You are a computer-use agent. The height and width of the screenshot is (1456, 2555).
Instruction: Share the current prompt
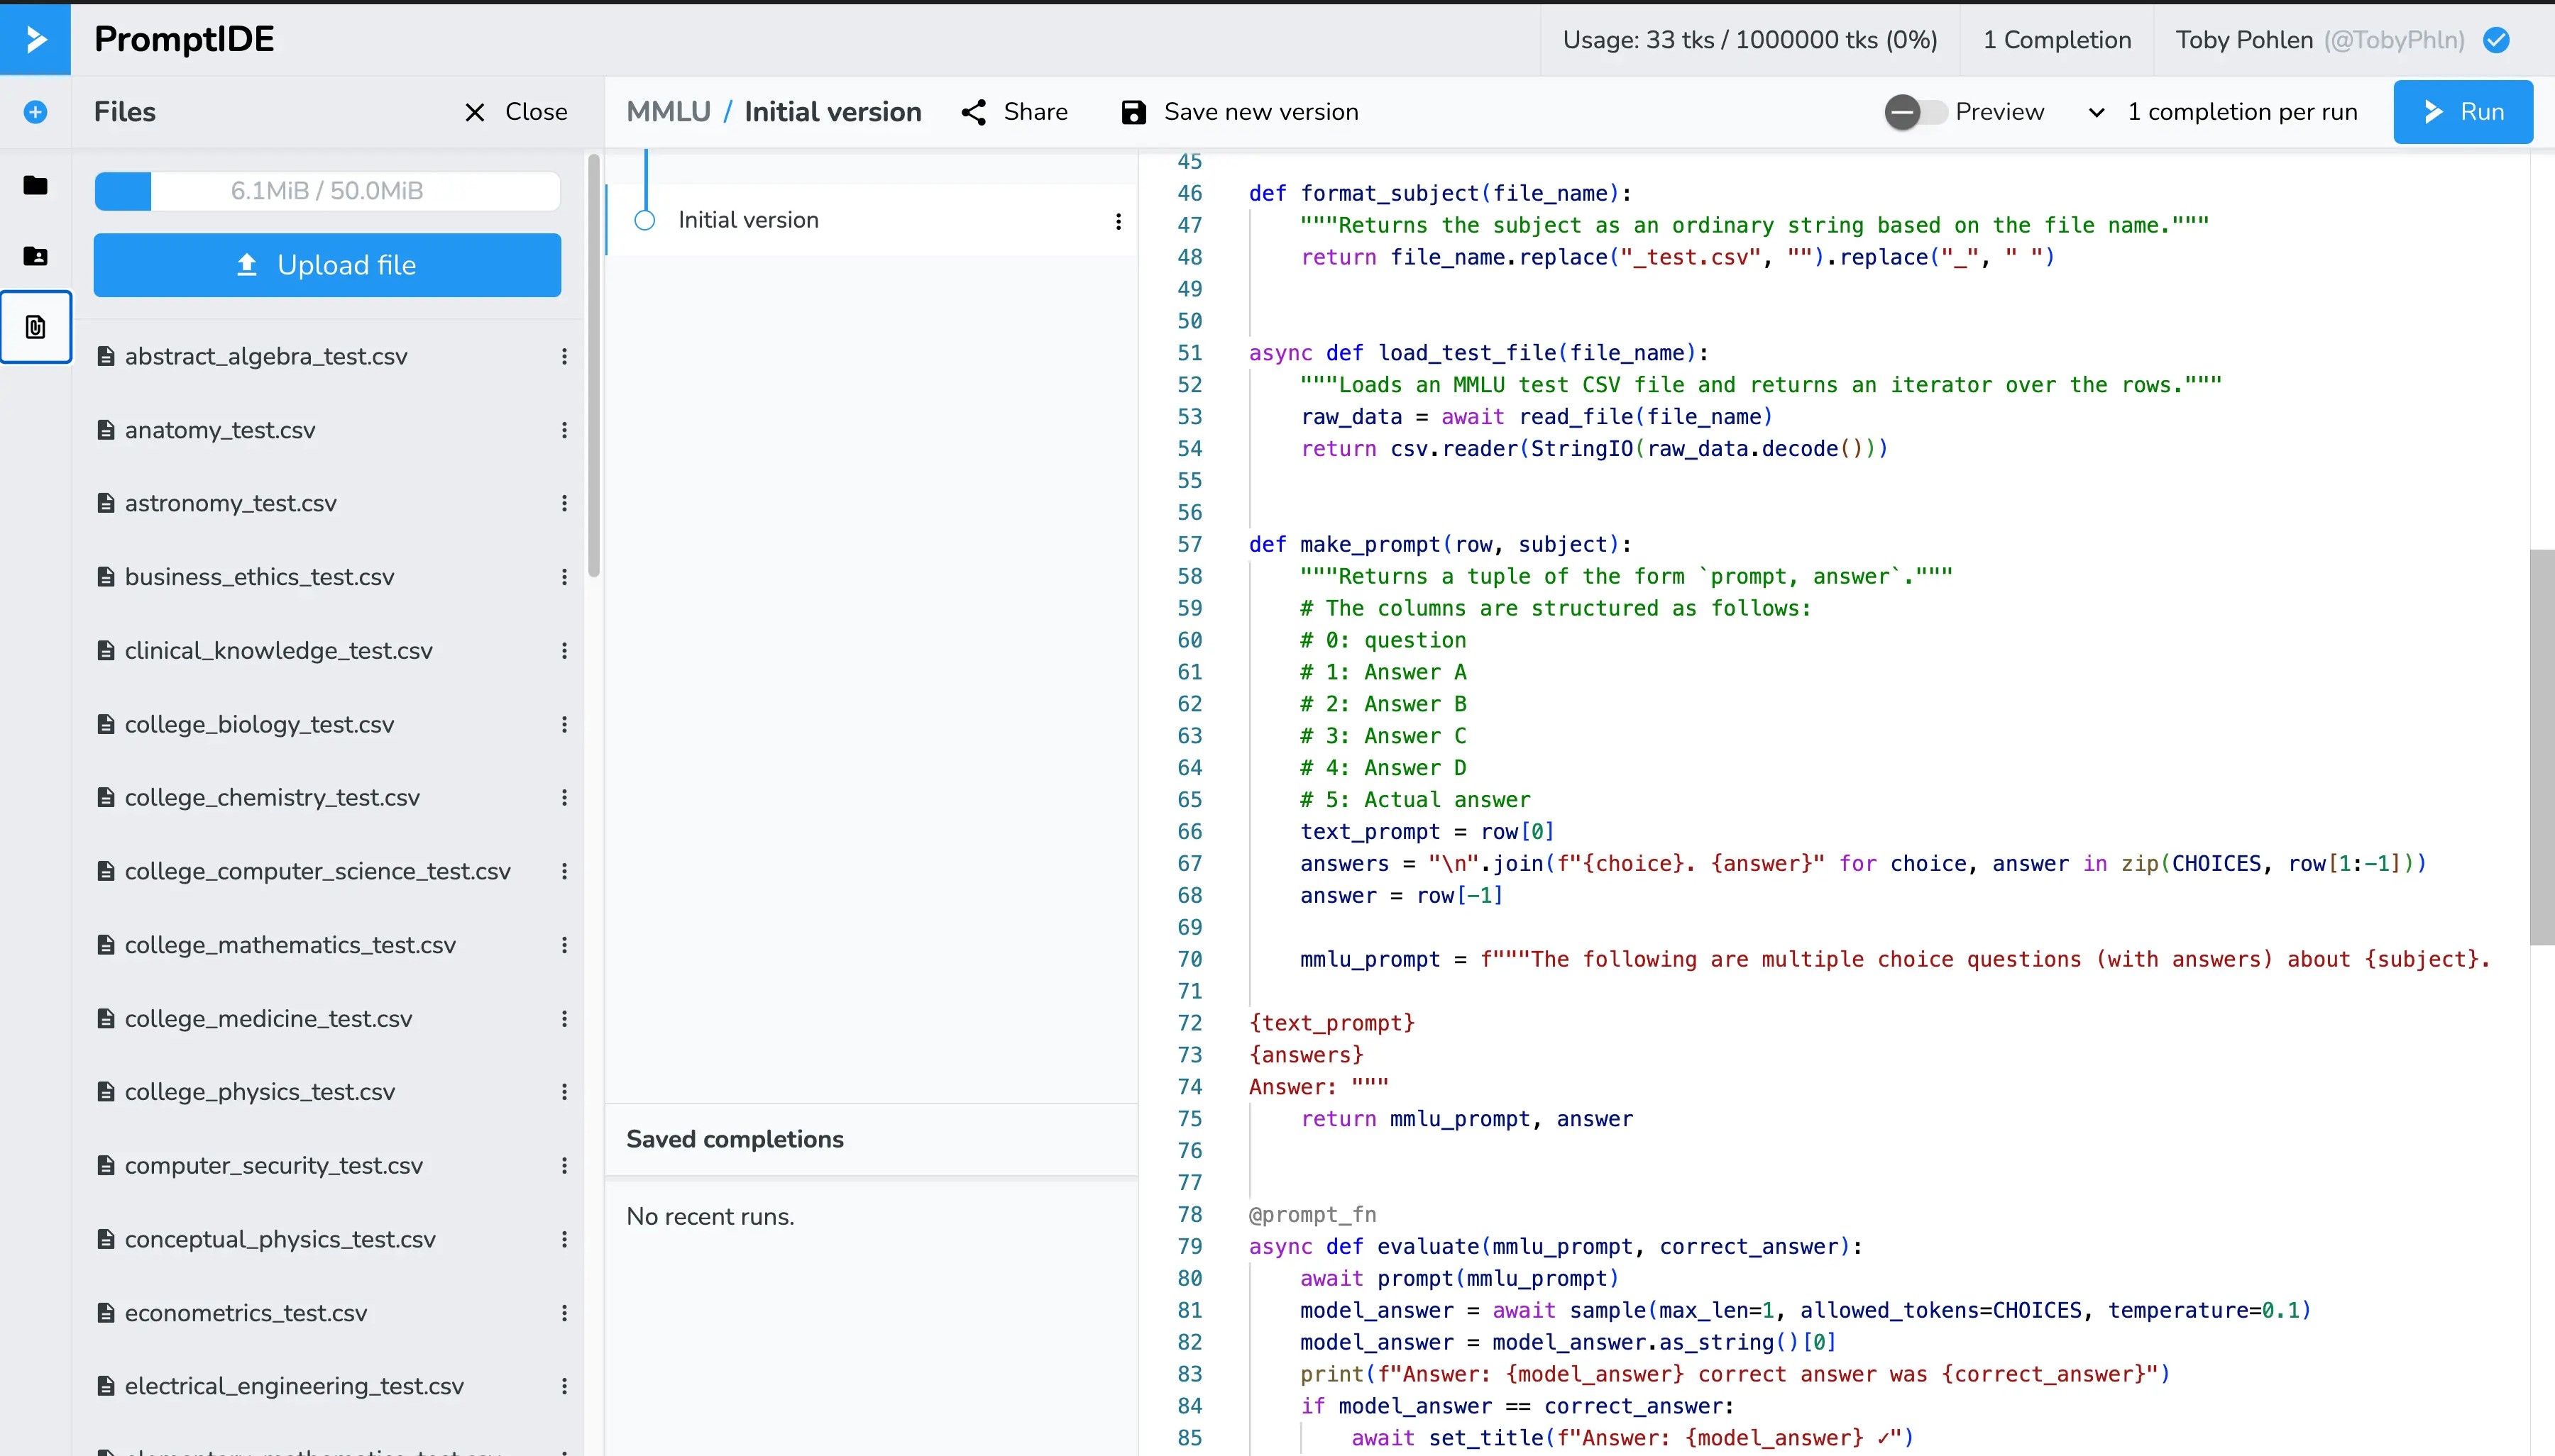click(x=1014, y=112)
